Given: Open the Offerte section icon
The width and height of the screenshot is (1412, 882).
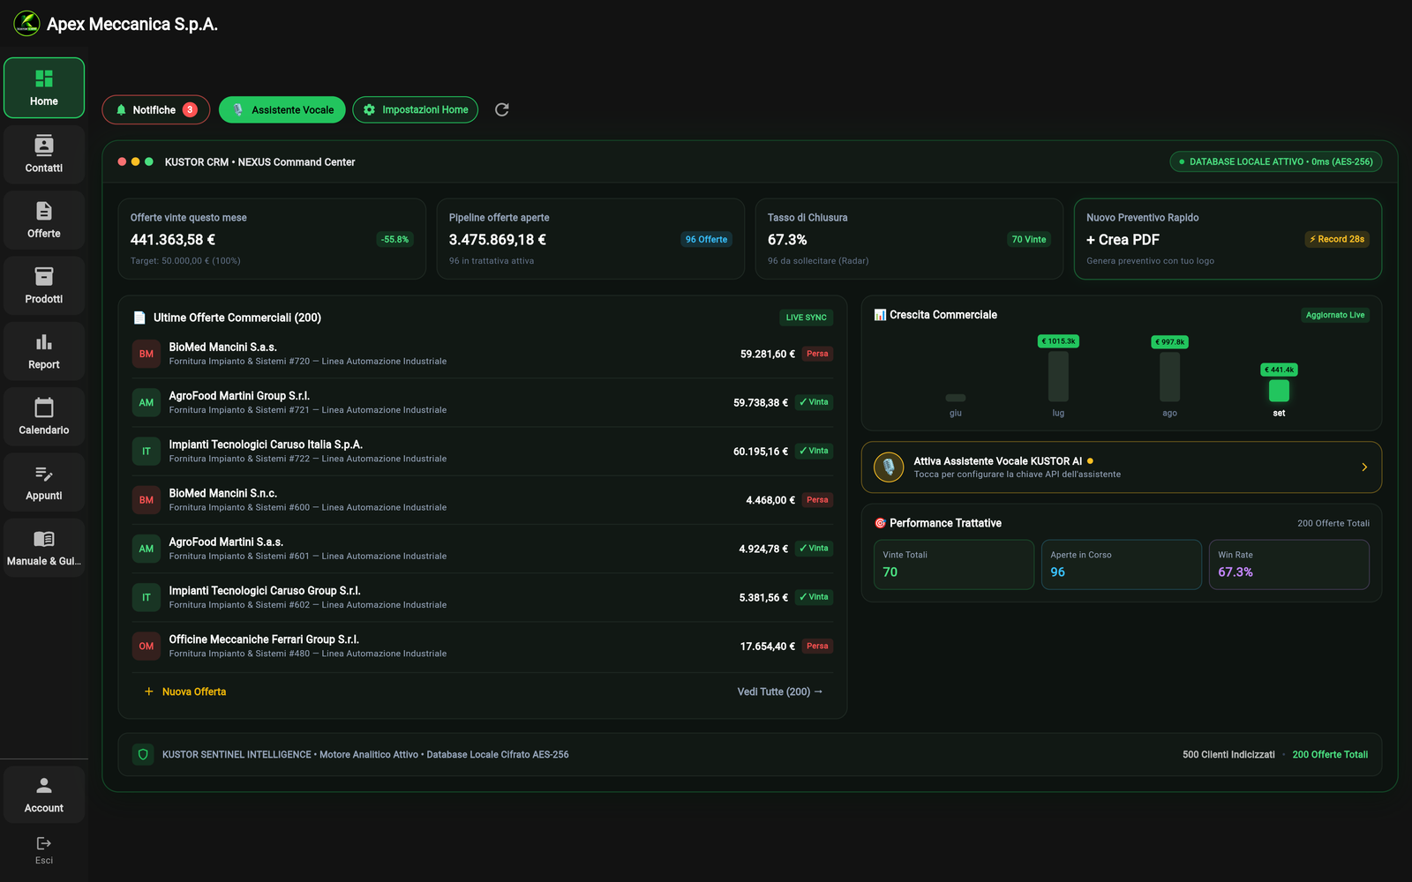Looking at the screenshot, I should click(x=43, y=211).
